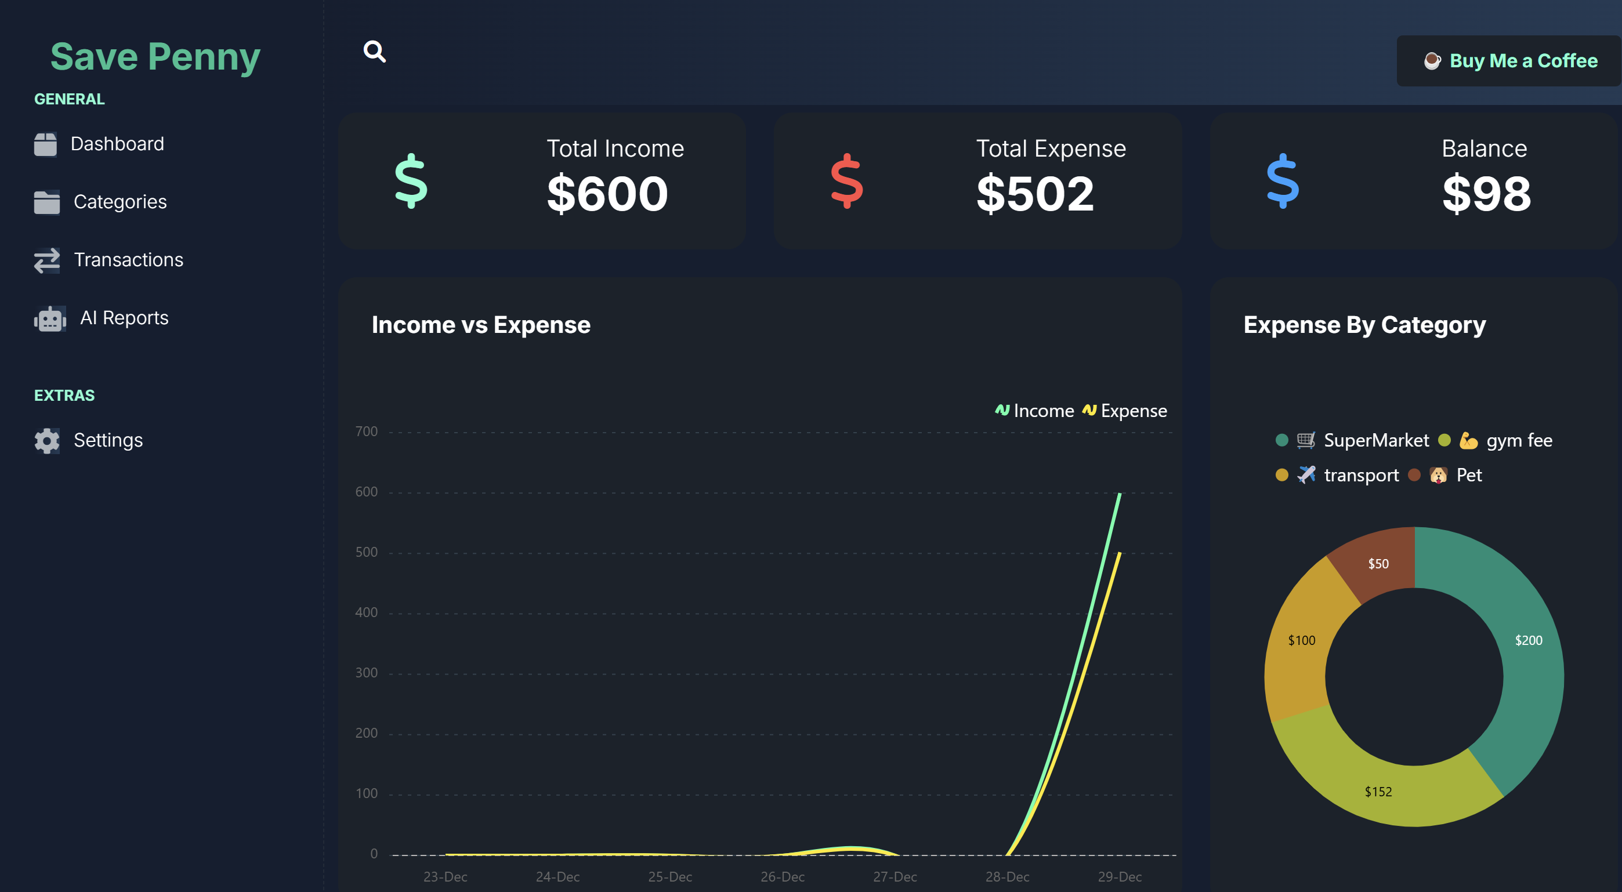This screenshot has width=1622, height=892.
Task: Click the 26-Dec axis label
Action: (783, 876)
